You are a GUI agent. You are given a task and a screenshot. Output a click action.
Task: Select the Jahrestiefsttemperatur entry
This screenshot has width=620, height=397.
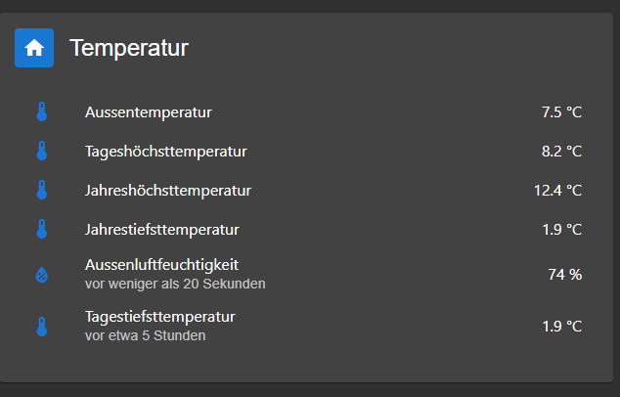(x=161, y=230)
